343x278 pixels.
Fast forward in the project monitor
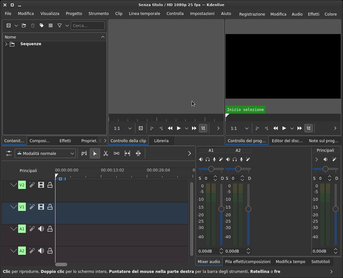(299, 128)
